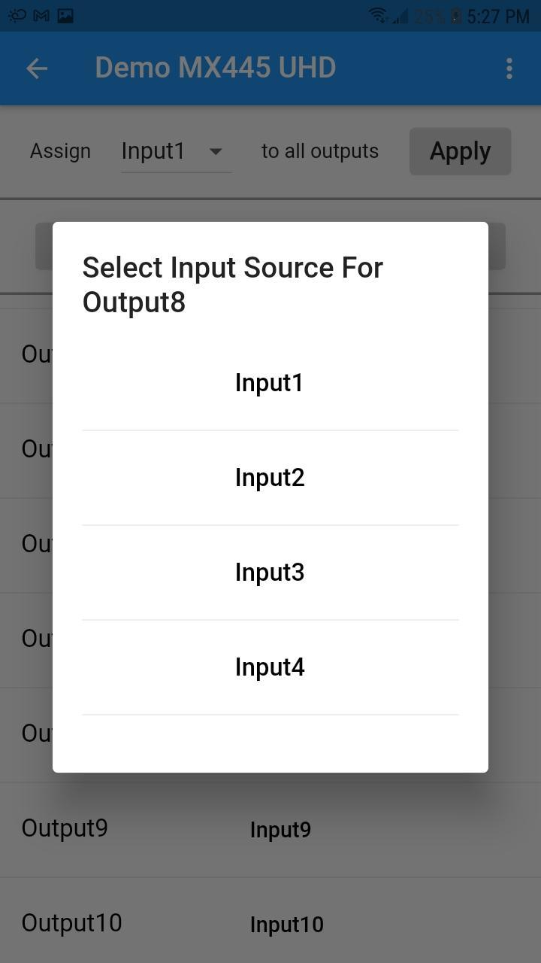Screen dimensions: 541x963
Task: Tap the cellular signal strength icon
Action: click(399, 15)
